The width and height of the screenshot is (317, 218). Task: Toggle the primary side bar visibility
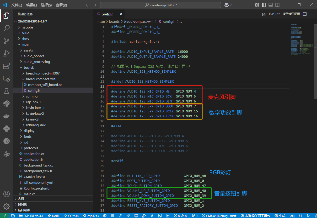point(264,5)
